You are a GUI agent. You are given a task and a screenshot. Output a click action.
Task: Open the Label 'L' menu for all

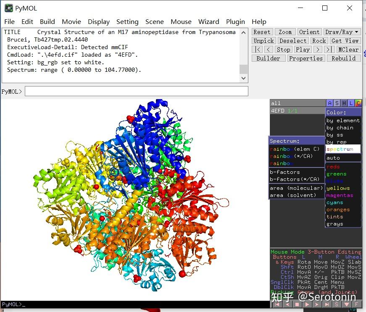pos(351,103)
